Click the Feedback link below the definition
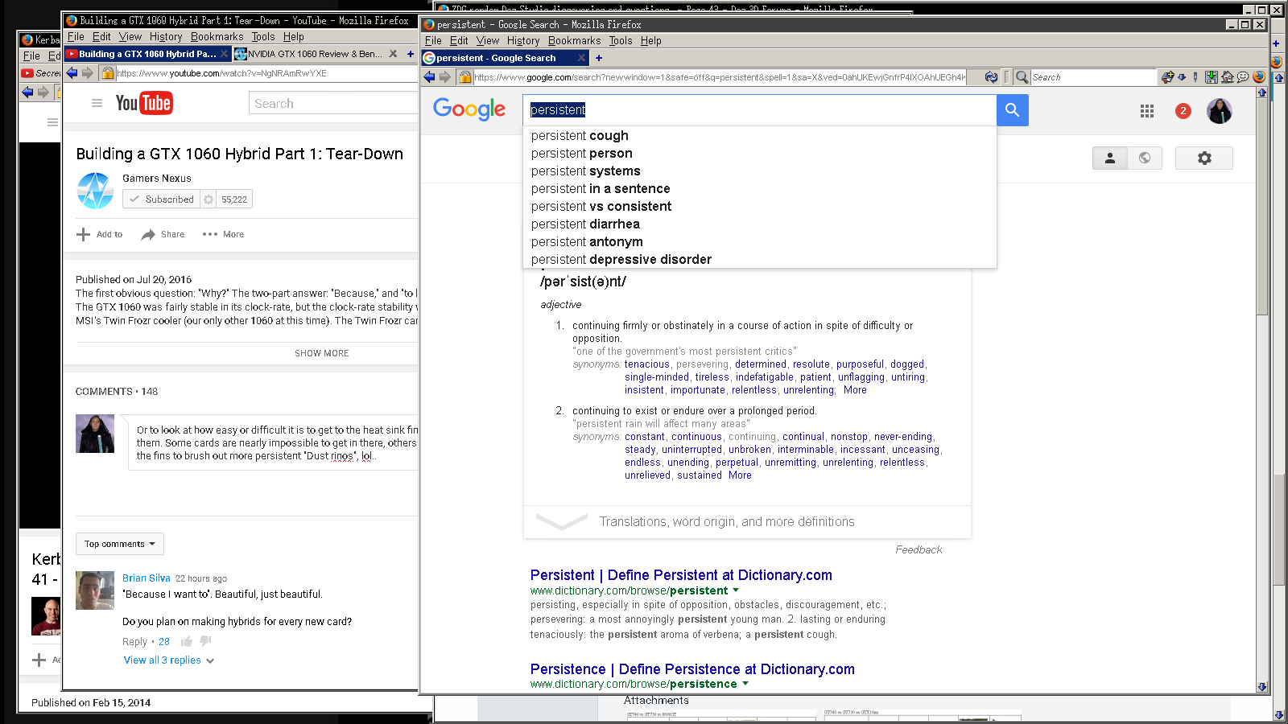 click(919, 550)
